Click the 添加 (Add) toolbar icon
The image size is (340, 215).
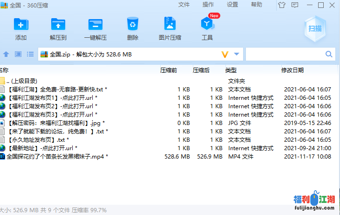click(21, 24)
